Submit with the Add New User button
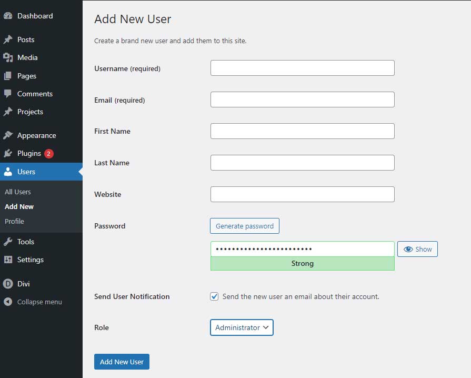The image size is (471, 378). [122, 362]
